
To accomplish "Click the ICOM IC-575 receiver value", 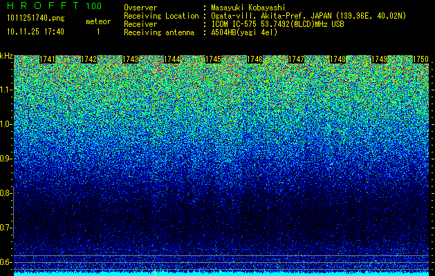I will coord(277,24).
